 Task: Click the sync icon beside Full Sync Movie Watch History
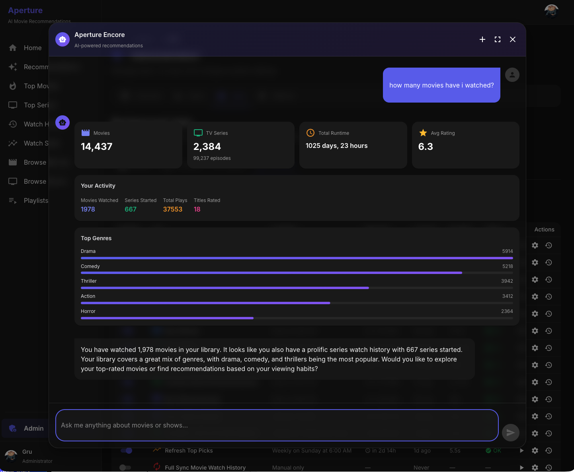[x=157, y=467]
